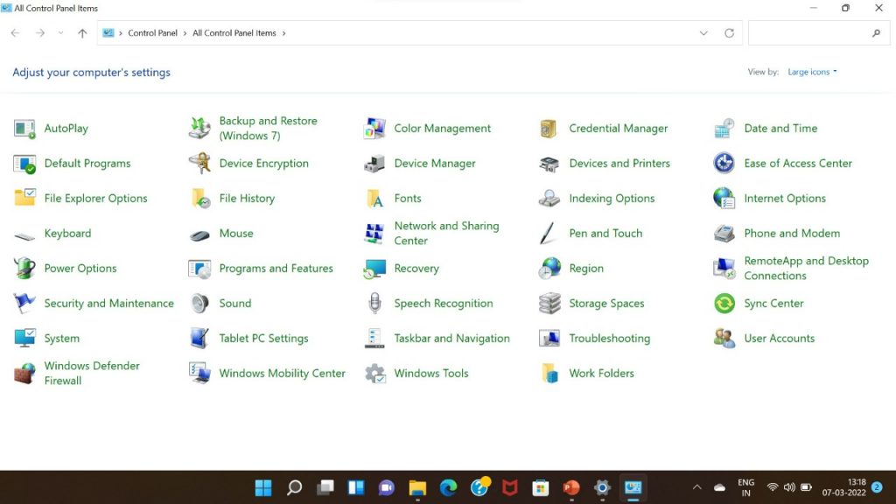Viewport: 896px width, 504px height.
Task: Click the Windows Defender Firewall icon
Action: 24,374
